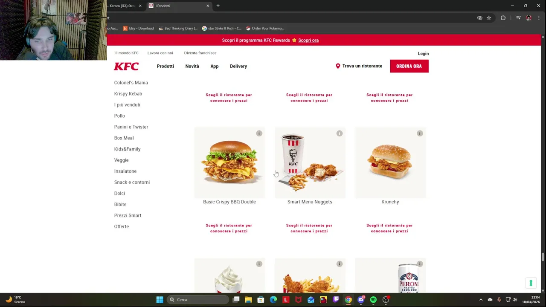Select Bibite category
Image resolution: width=546 pixels, height=307 pixels.
[x=120, y=205]
